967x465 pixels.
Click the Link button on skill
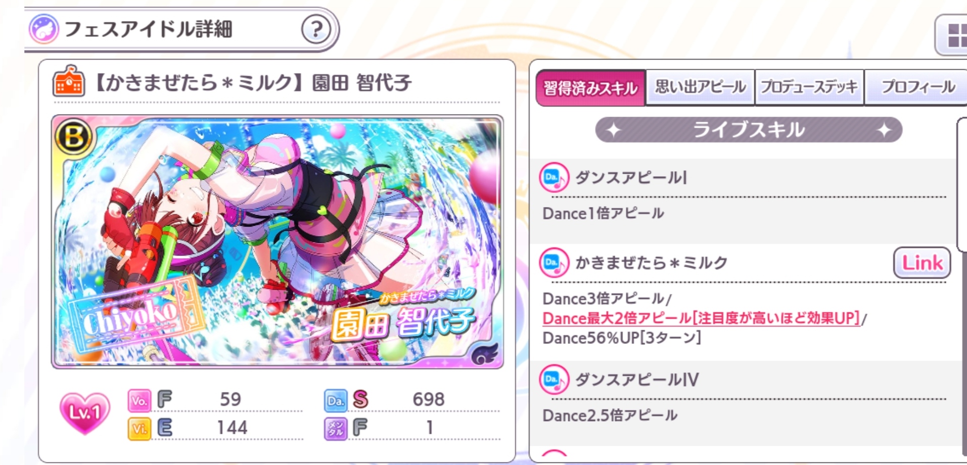[x=922, y=263]
